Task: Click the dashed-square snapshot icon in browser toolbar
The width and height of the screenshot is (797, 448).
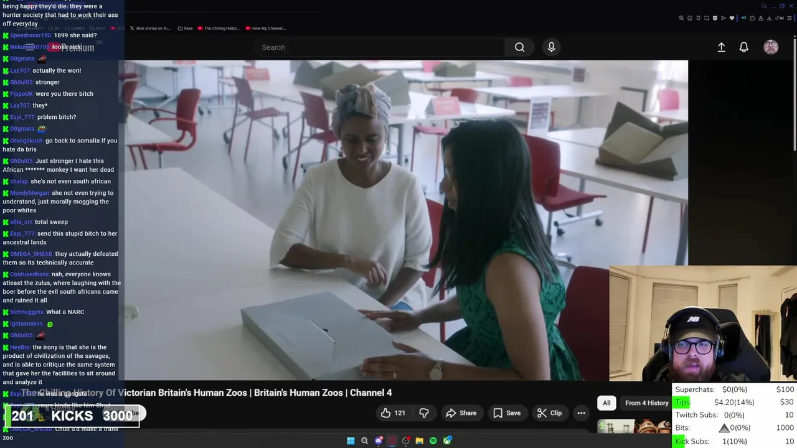Action: pyautogui.click(x=707, y=18)
